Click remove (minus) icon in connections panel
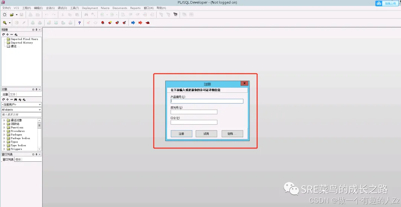The image size is (401, 207). tap(12, 34)
